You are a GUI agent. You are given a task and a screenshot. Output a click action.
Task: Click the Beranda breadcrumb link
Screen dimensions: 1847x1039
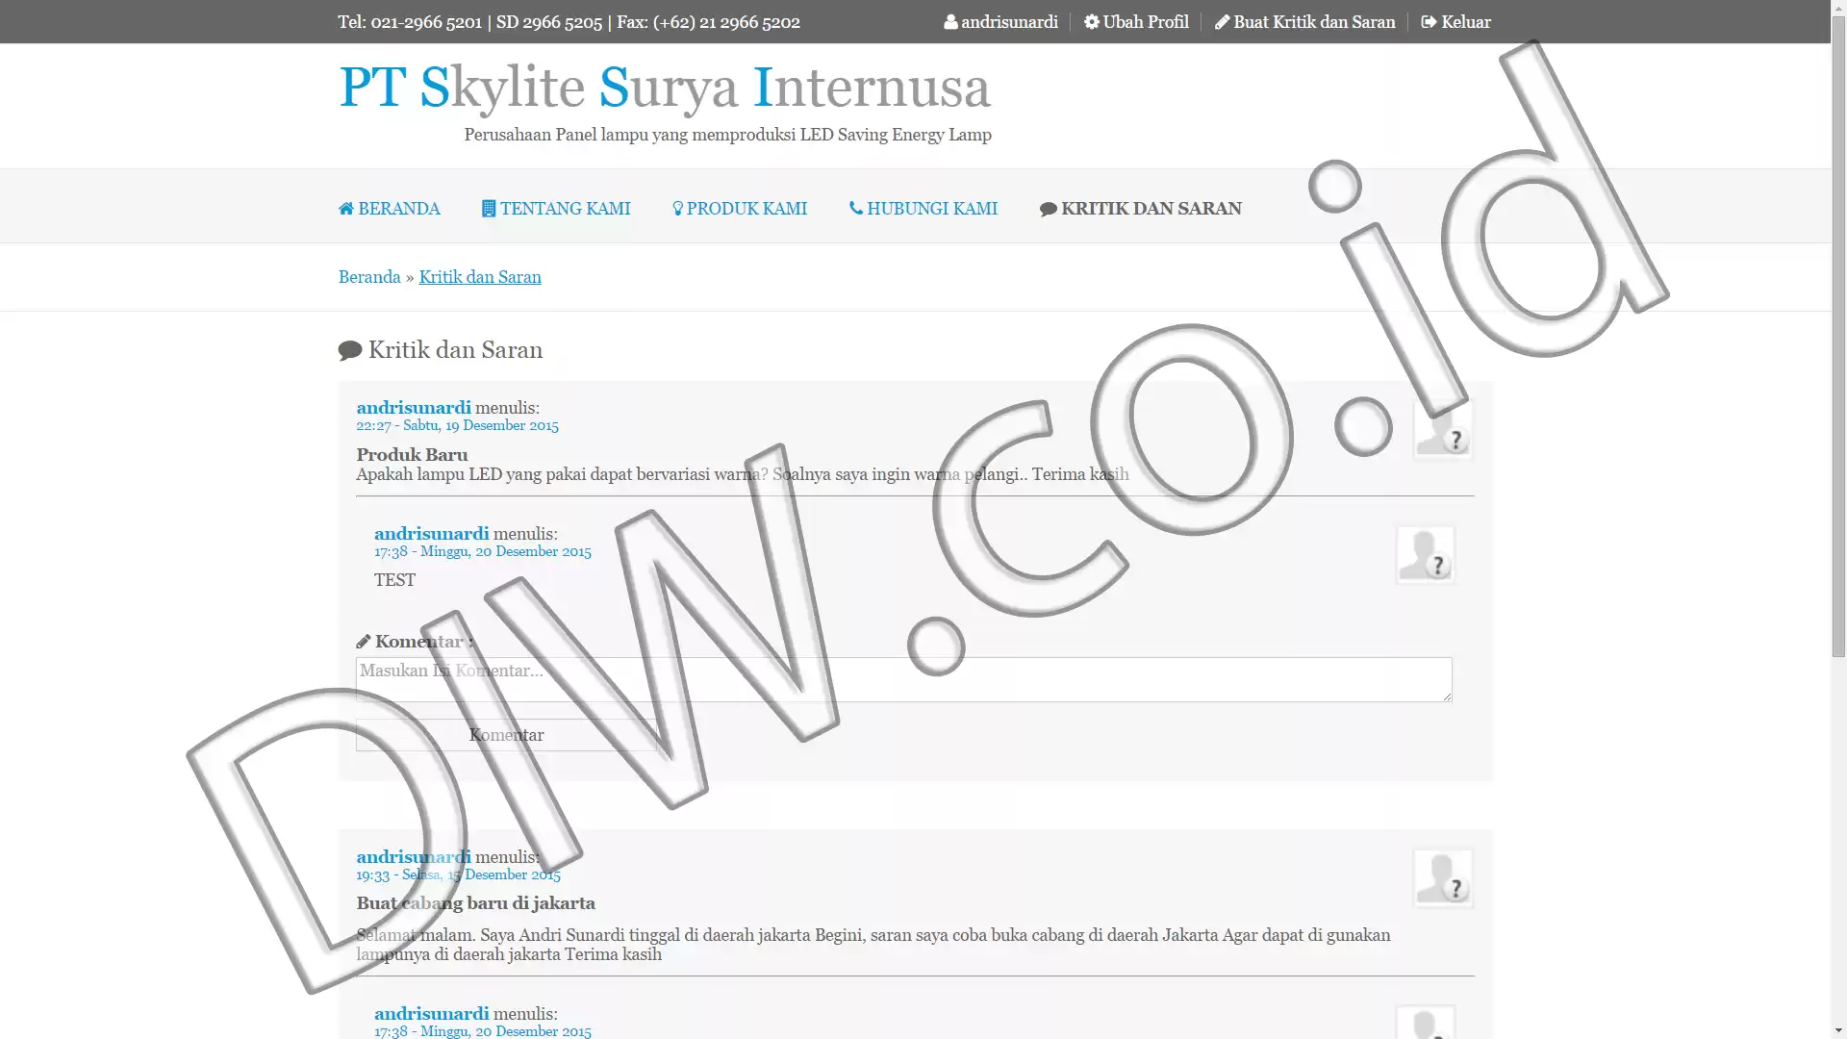(x=369, y=277)
